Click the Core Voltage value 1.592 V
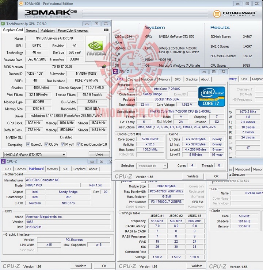Screen dimensions: 263x270 click(x=187, y=104)
